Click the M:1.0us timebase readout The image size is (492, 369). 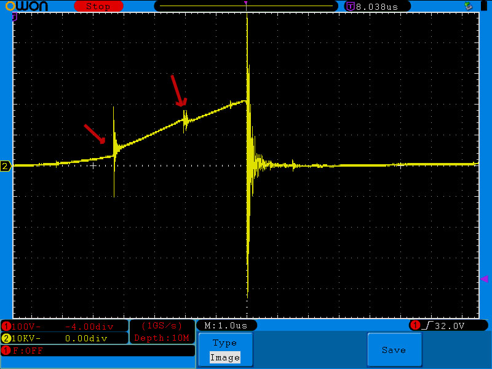click(226, 325)
